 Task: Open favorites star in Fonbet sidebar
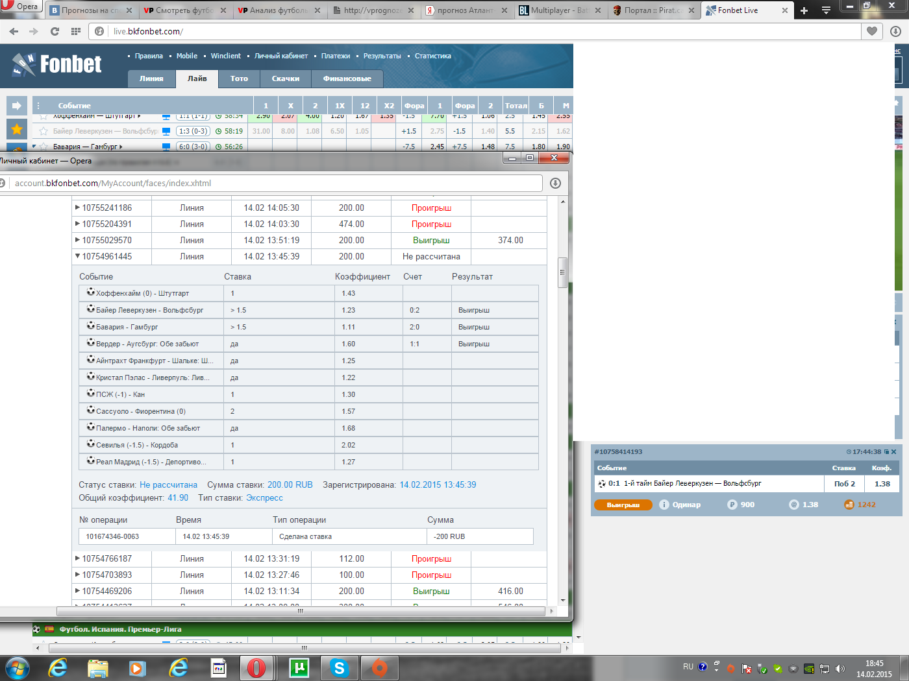pyautogui.click(x=17, y=129)
